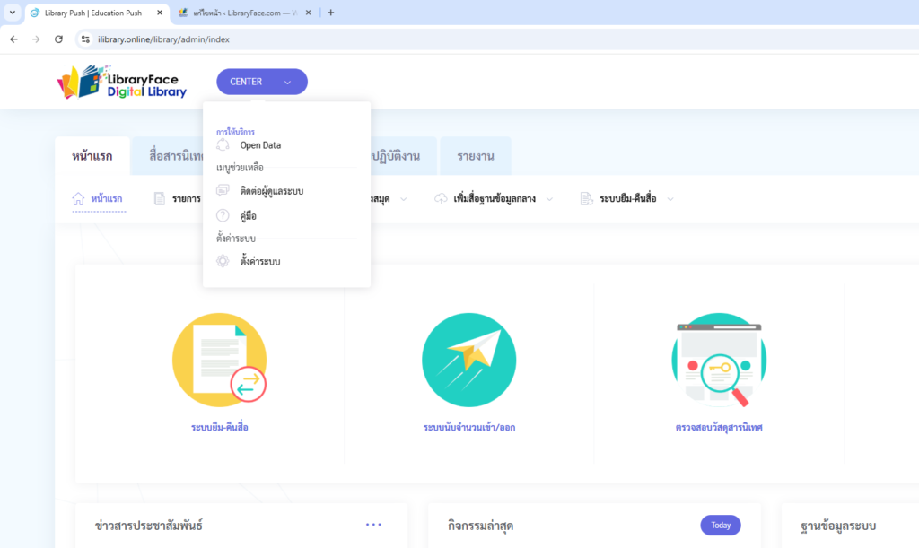Image resolution: width=919 pixels, height=548 pixels.
Task: Click the ตรวจสอบวัสดุสารนิเทศ link text
Action: pos(718,428)
